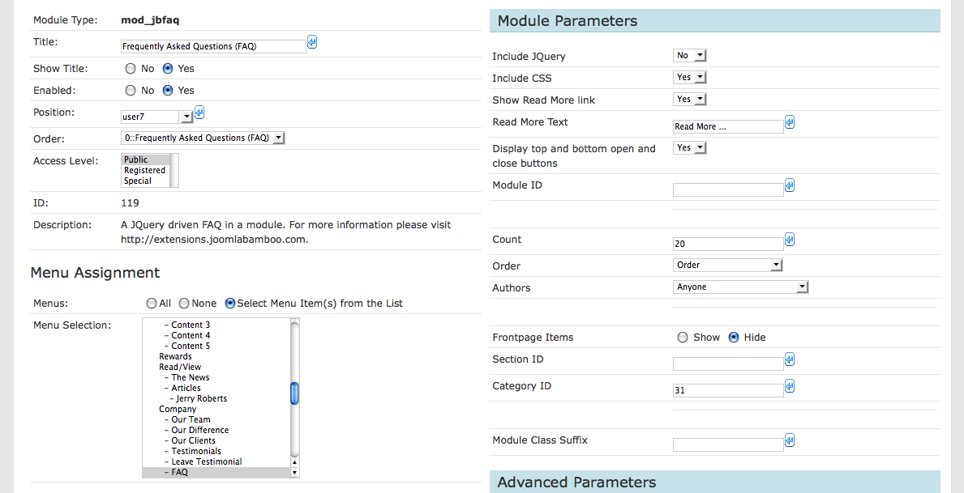Click the icon beside the Section ID field
This screenshot has width=964, height=493.
pos(790,359)
